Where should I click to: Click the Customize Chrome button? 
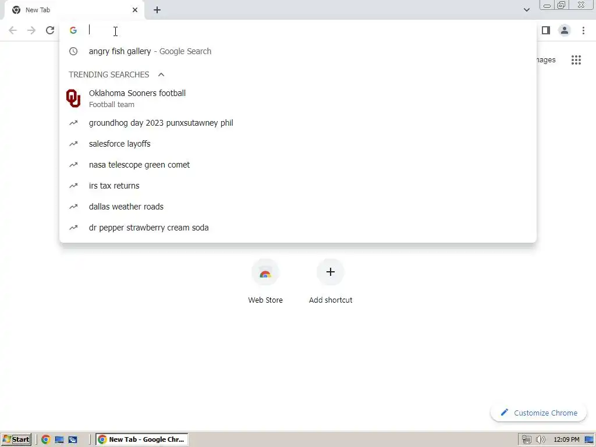[538, 413]
